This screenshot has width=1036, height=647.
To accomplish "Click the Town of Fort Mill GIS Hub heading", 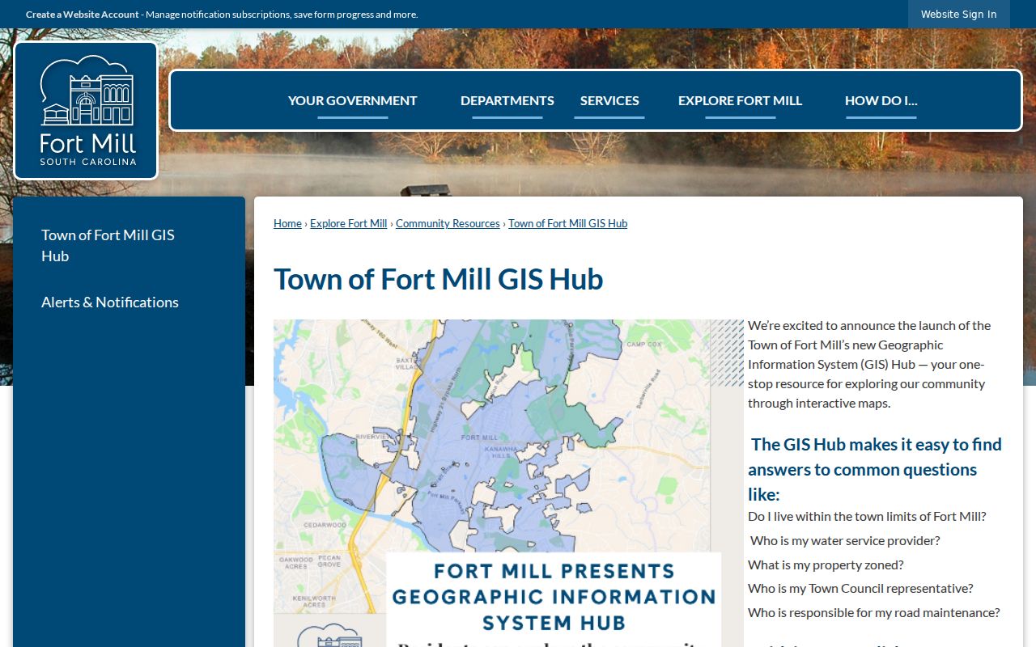I will [438, 279].
